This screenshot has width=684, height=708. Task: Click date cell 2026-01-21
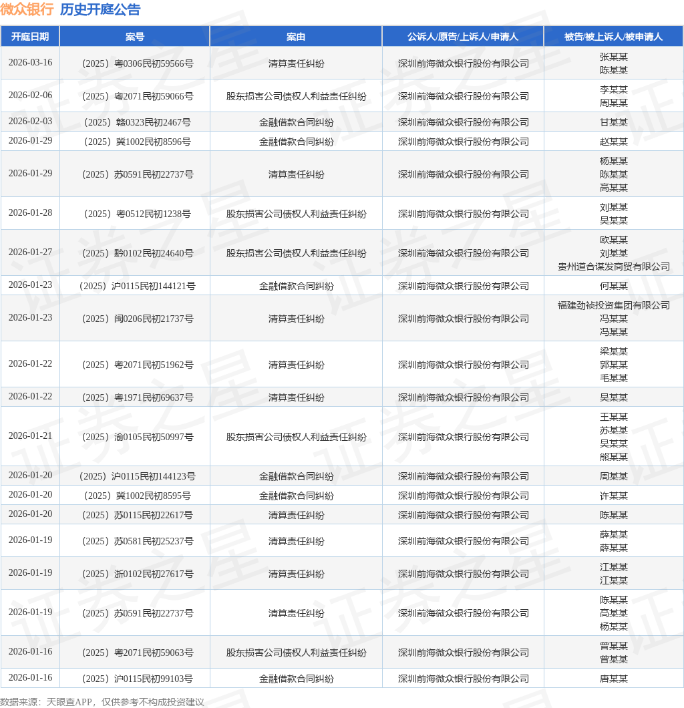tap(30, 436)
